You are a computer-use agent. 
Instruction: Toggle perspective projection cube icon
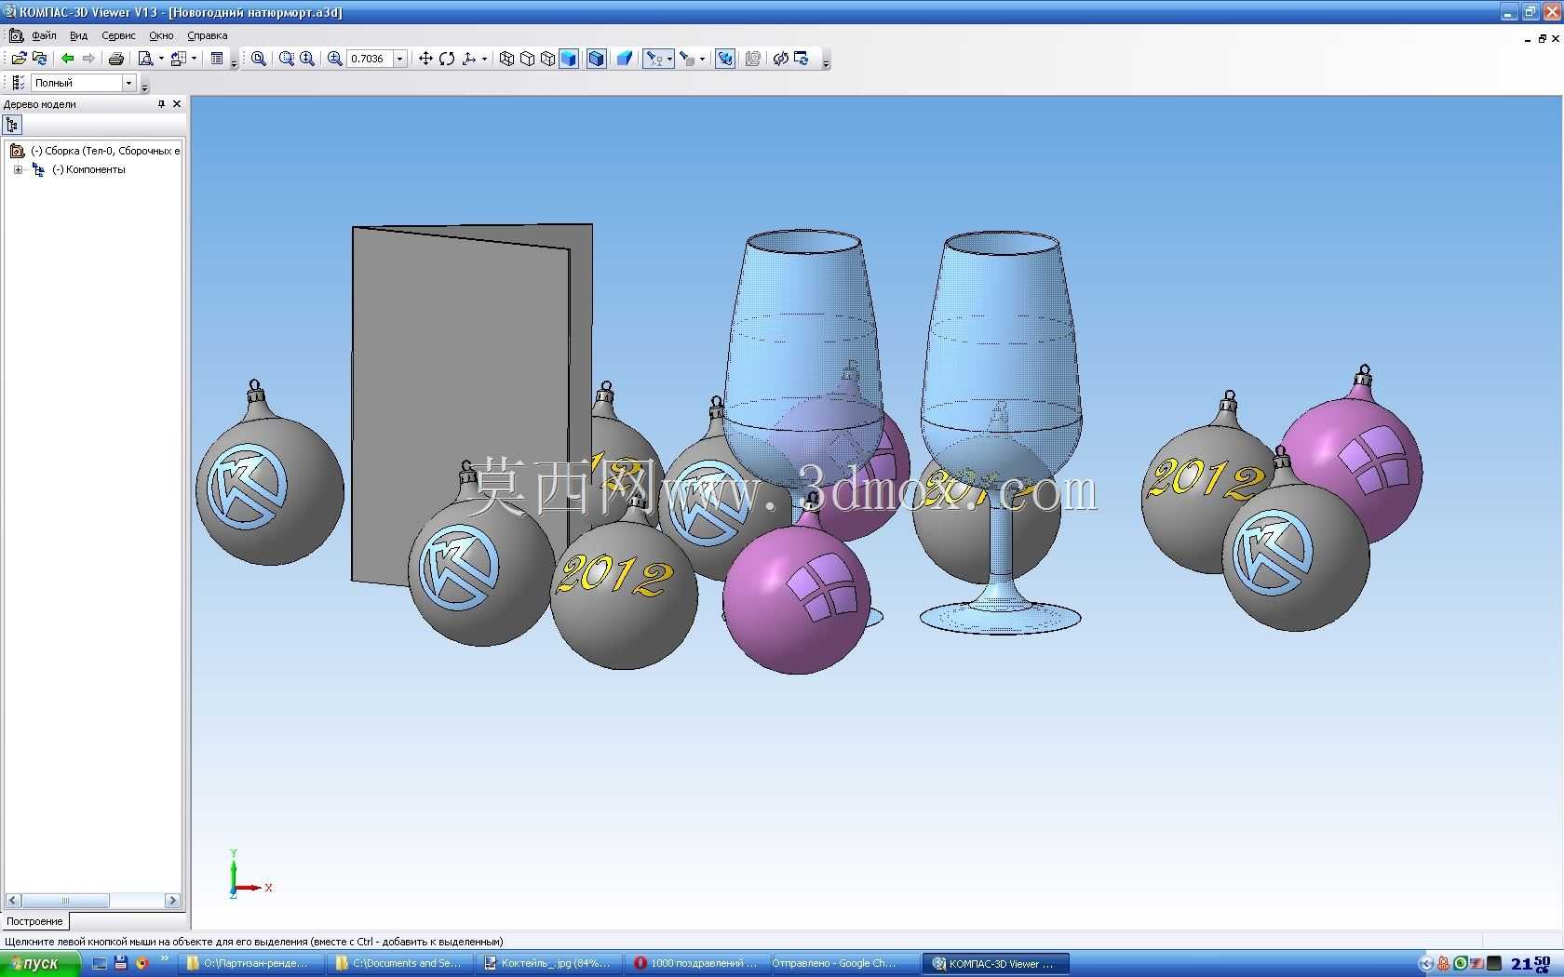[x=625, y=59]
